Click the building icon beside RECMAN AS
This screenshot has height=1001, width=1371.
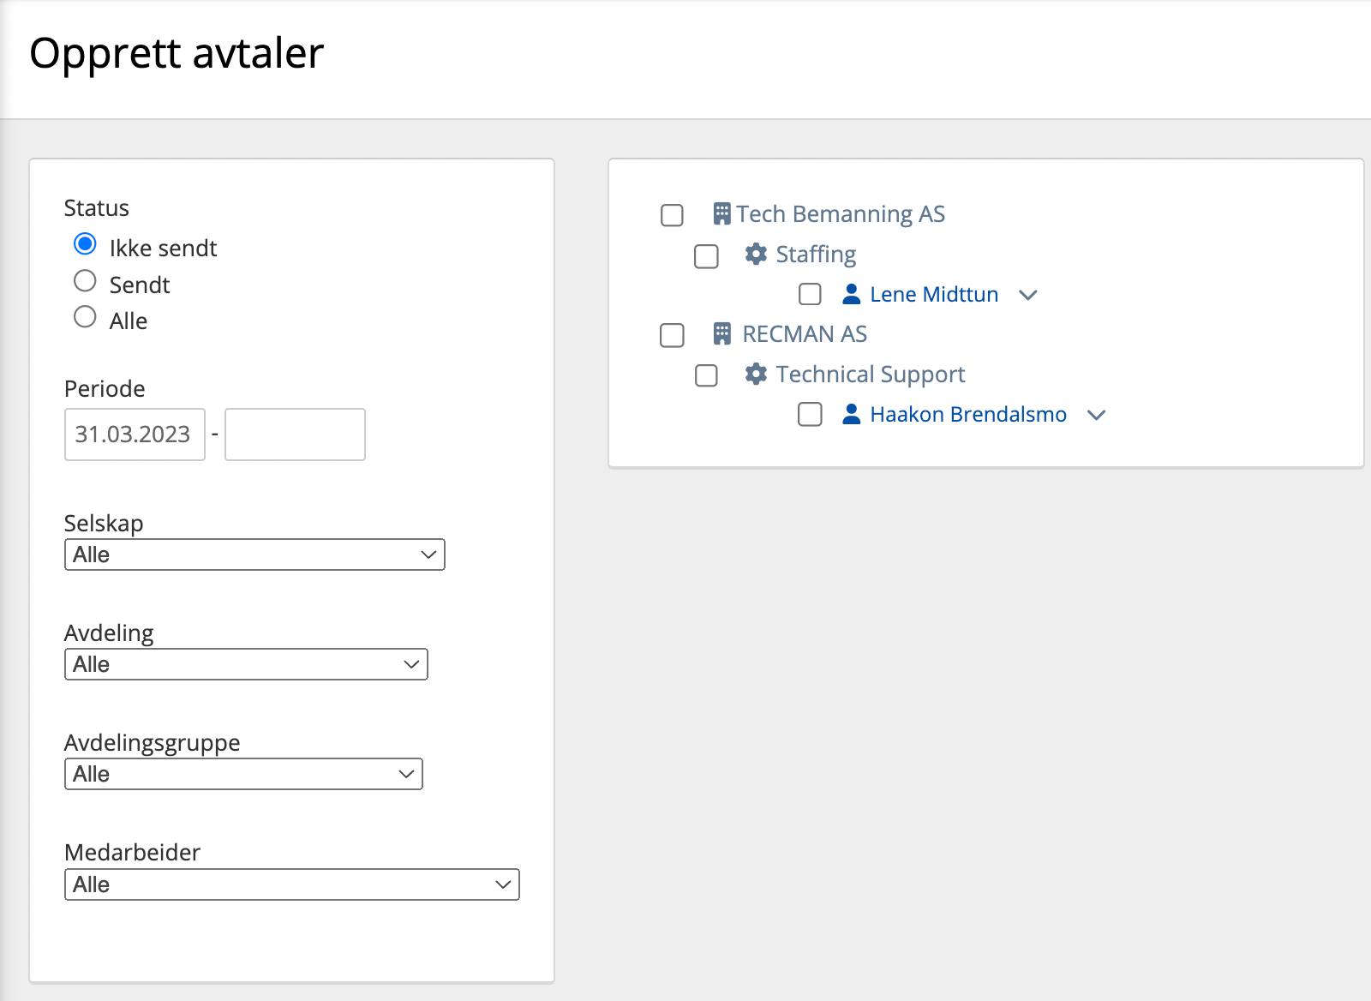(721, 333)
